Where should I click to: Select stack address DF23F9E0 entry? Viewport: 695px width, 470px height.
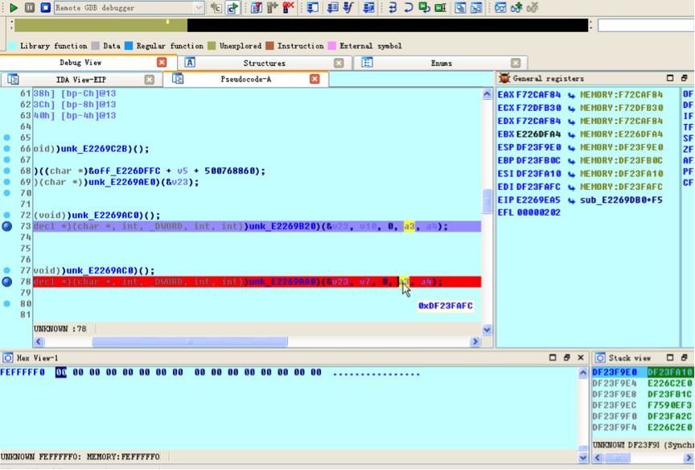[615, 373]
